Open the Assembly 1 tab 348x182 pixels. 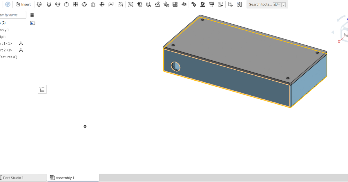66,178
